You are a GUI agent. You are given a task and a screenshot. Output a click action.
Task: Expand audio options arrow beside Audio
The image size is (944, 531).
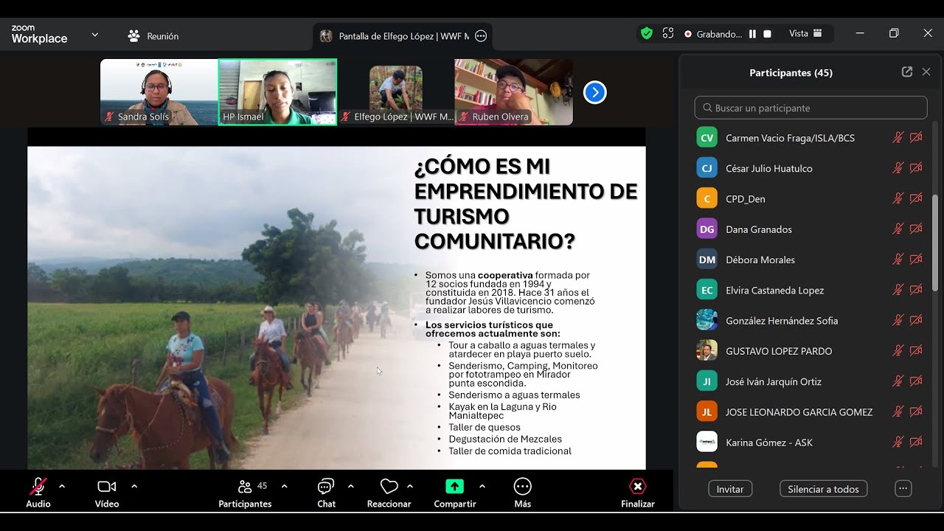(x=62, y=486)
